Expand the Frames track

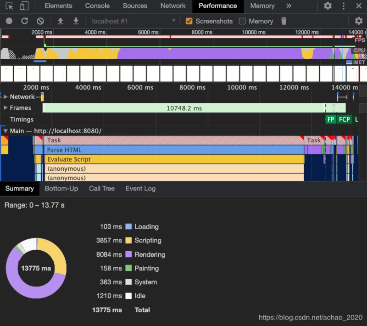[6, 108]
